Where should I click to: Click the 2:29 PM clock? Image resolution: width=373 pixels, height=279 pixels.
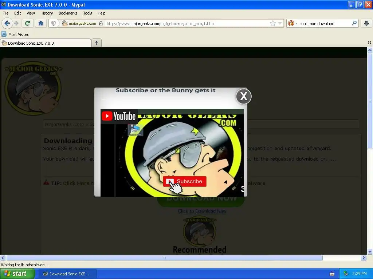pyautogui.click(x=360, y=274)
